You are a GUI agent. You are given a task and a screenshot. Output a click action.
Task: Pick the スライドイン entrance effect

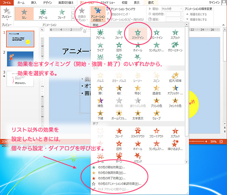point(138,34)
